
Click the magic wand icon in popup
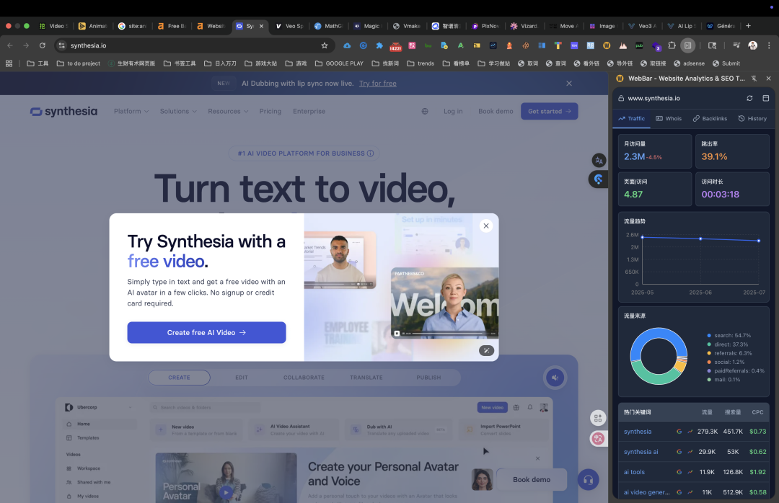click(x=486, y=350)
